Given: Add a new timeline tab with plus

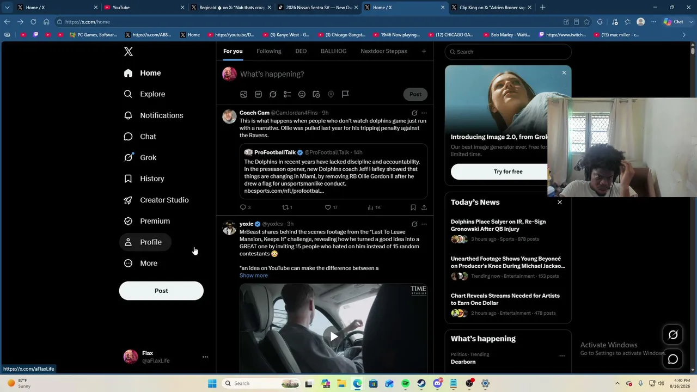Looking at the screenshot, I should point(424,51).
